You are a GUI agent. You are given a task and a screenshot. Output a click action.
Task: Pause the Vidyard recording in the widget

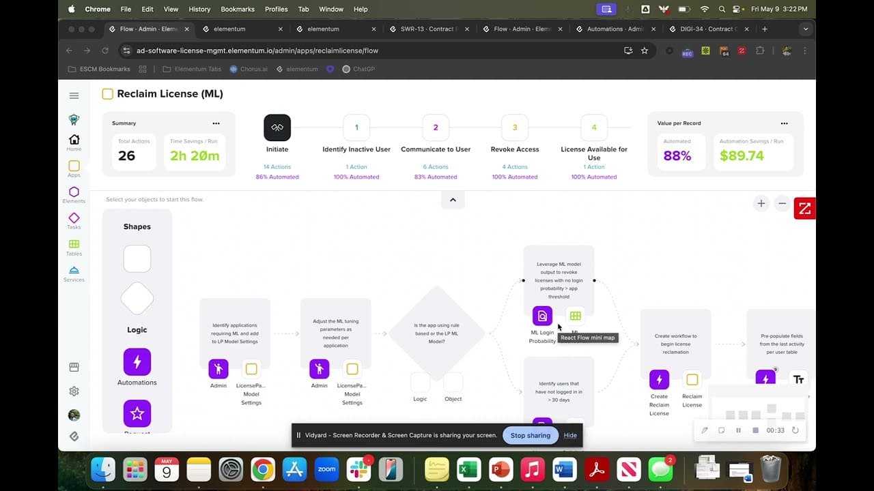point(738,430)
